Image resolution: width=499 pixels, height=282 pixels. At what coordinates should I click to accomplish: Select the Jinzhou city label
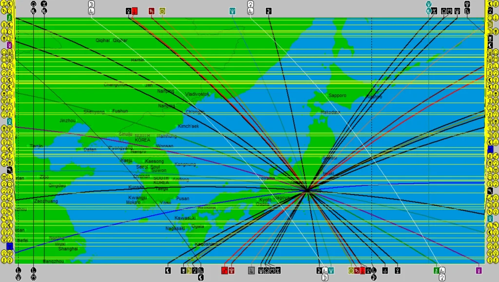pyautogui.click(x=67, y=121)
